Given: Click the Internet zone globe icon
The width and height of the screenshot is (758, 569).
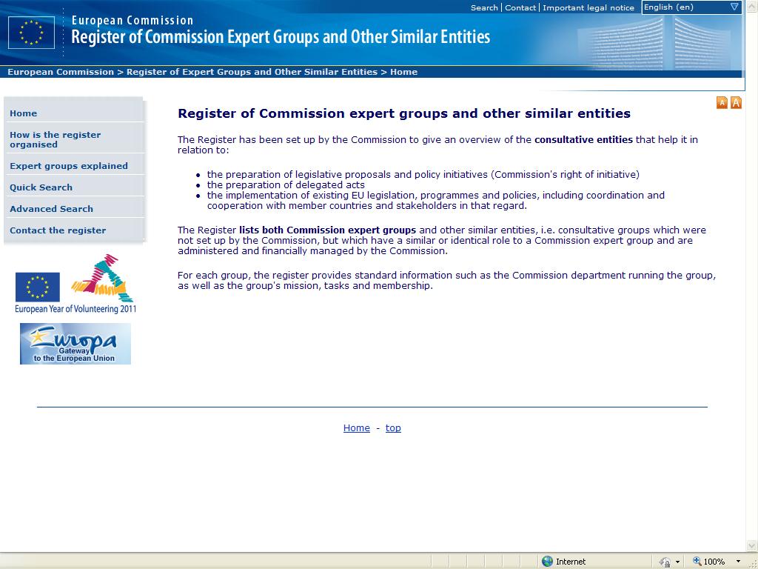Looking at the screenshot, I should 548,562.
